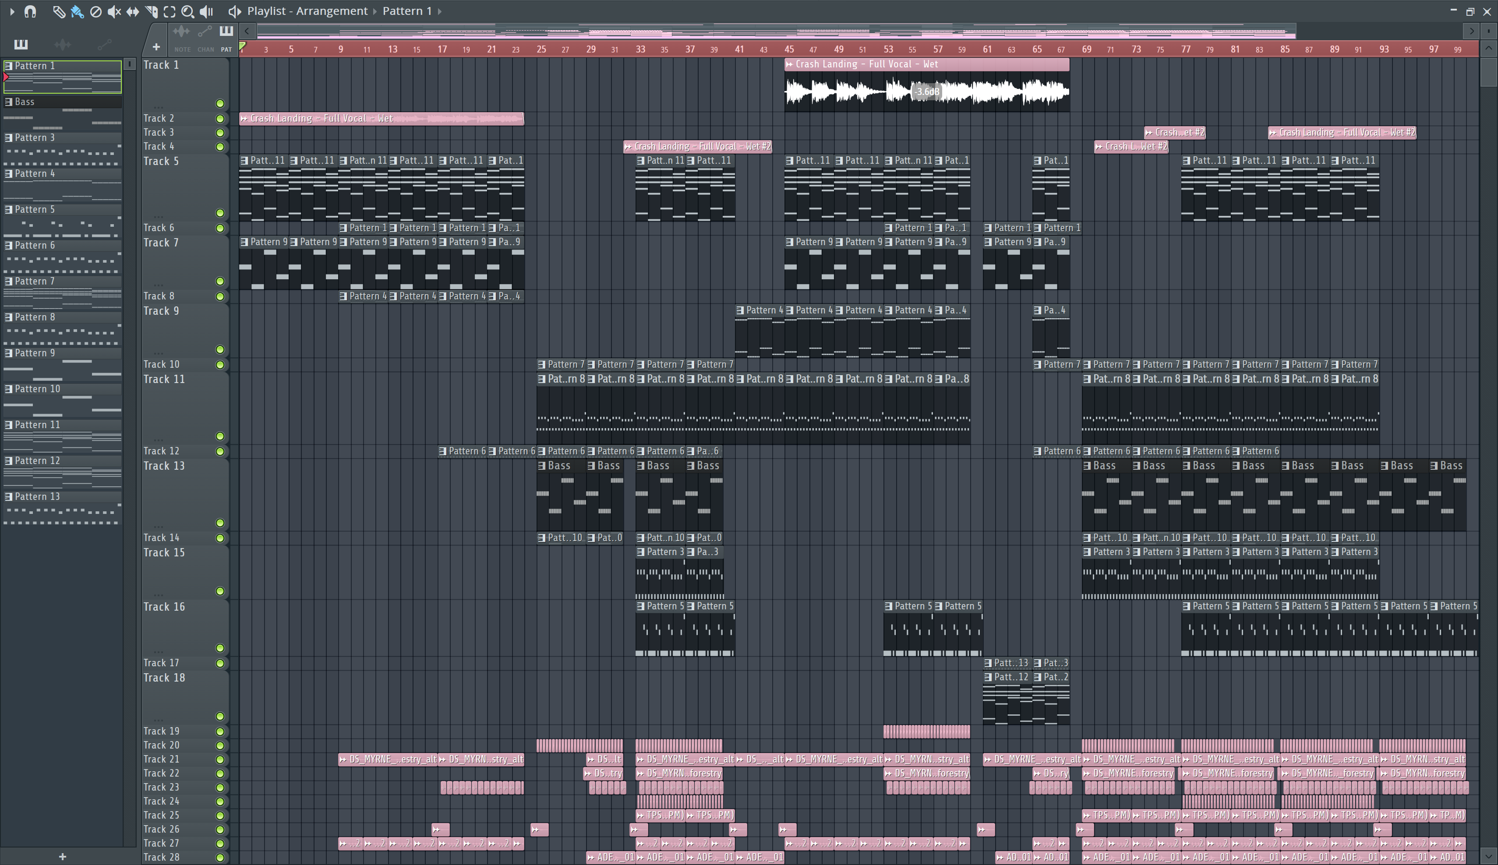Toggle Track 17 mute light
Viewport: 1498px width, 865px height.
220,663
